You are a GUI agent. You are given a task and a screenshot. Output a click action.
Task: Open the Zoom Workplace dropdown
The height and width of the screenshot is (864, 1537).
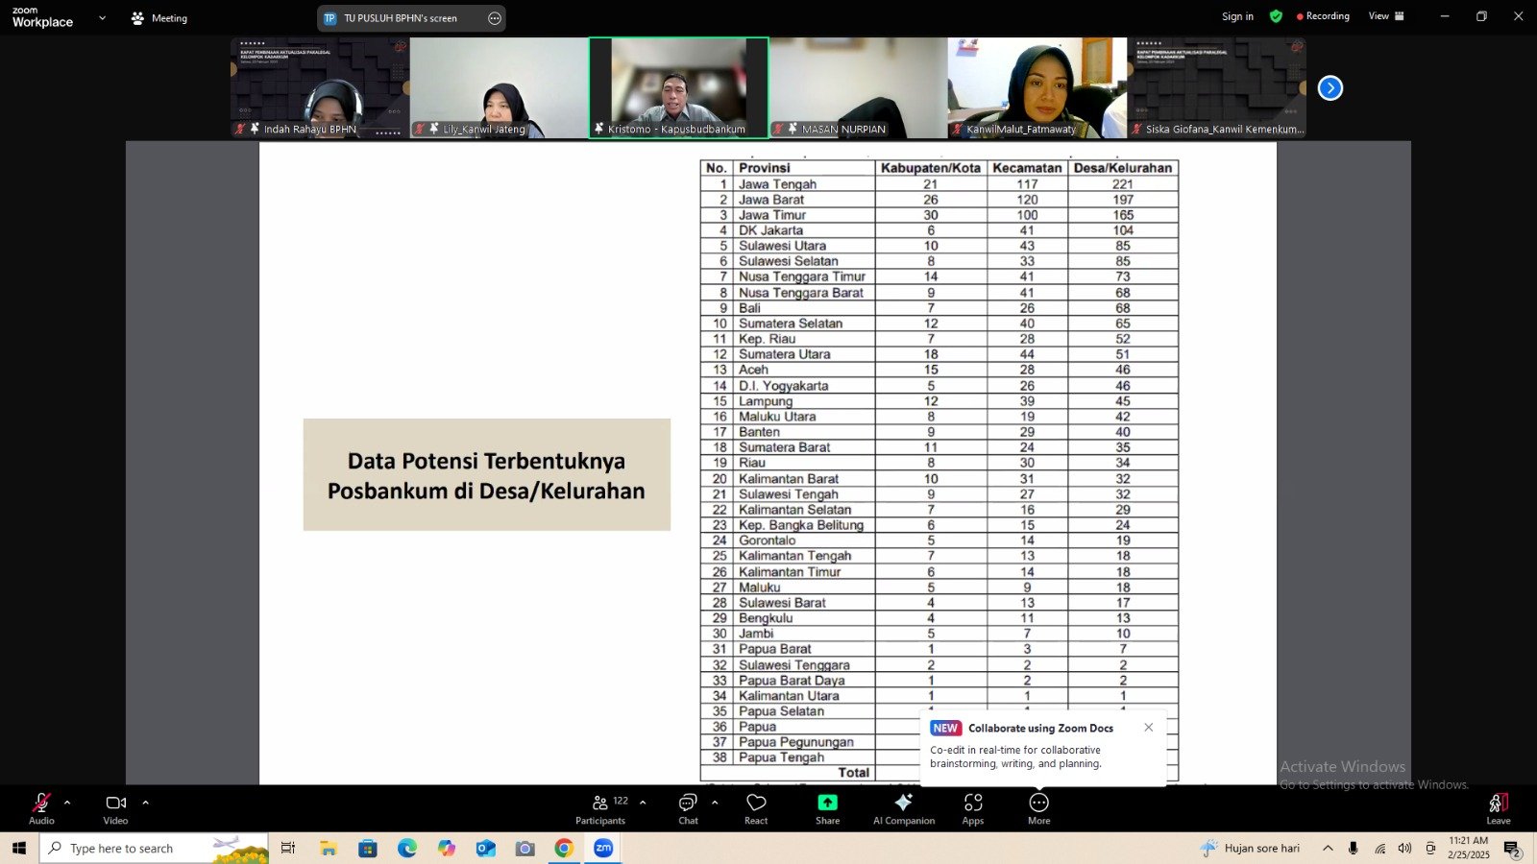tap(103, 17)
